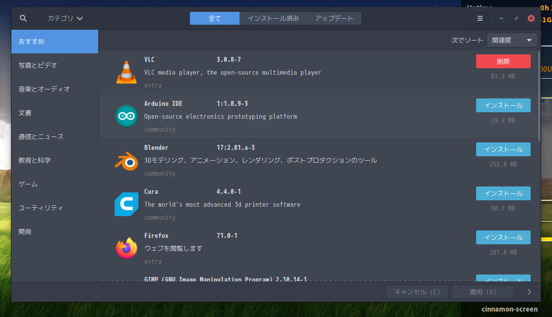Click the 次でソート label
Image resolution: width=552 pixels, height=317 pixels.
coord(467,41)
